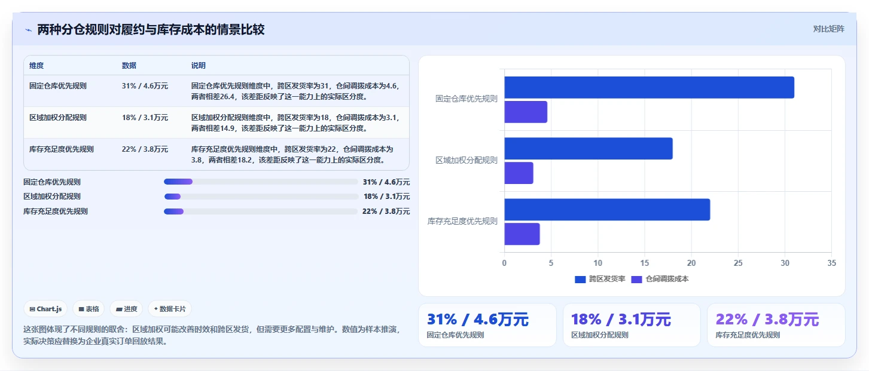Open the 18% / 3.1万元 data card
Viewport: 869px width, 371px height.
pyautogui.click(x=632, y=325)
